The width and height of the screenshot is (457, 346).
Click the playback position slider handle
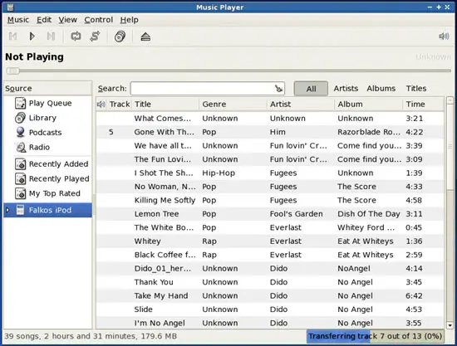[12, 71]
